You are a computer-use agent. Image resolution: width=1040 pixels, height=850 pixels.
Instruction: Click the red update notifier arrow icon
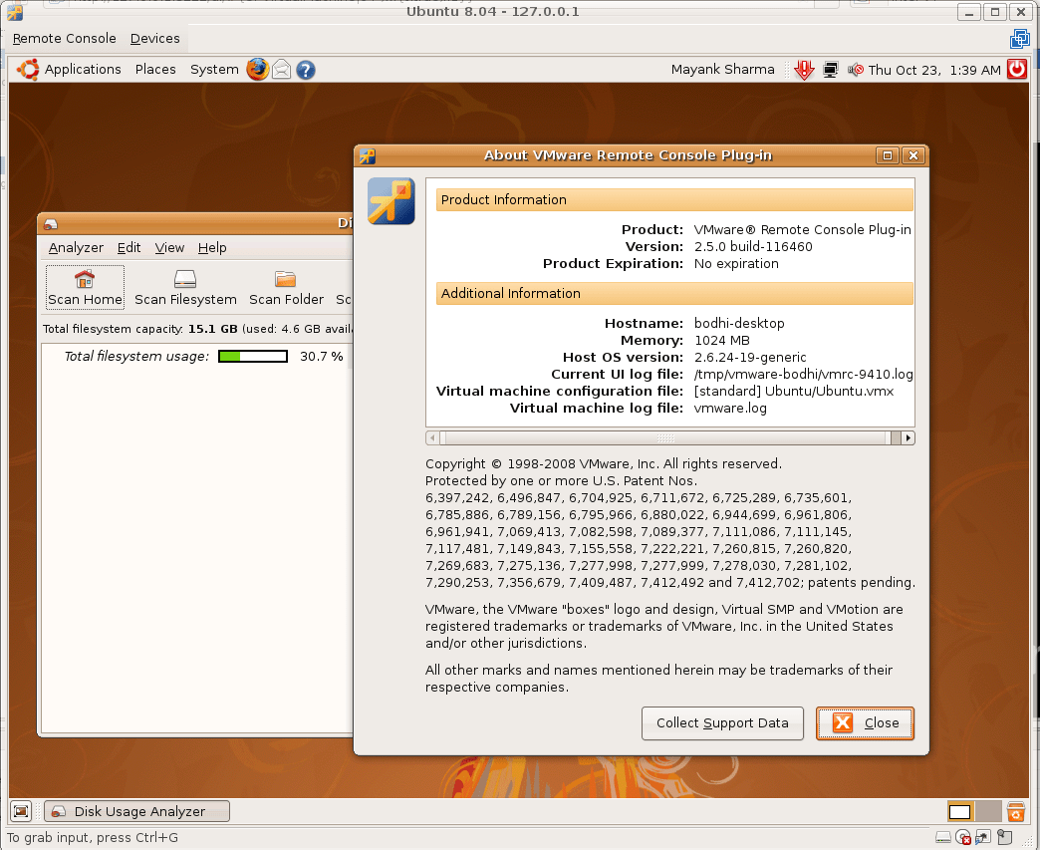[x=804, y=70]
